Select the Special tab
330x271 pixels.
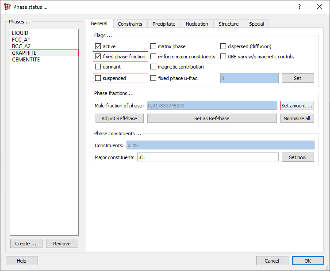(x=256, y=24)
